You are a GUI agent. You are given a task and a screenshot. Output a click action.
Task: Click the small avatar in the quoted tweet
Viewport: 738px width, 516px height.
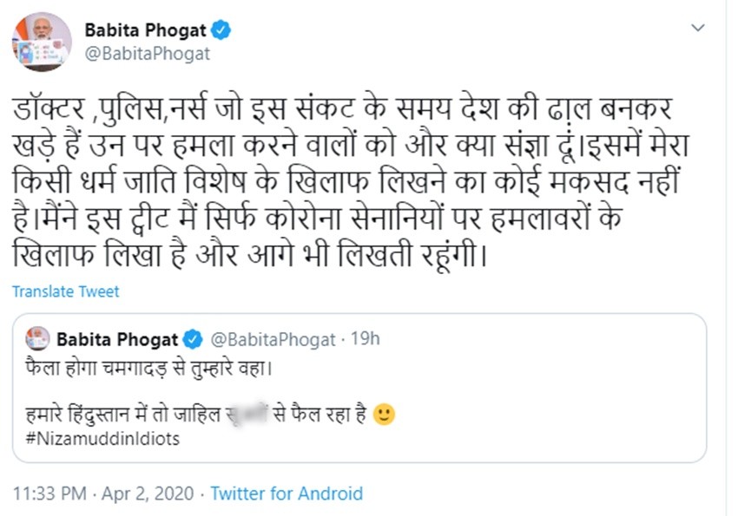point(36,338)
